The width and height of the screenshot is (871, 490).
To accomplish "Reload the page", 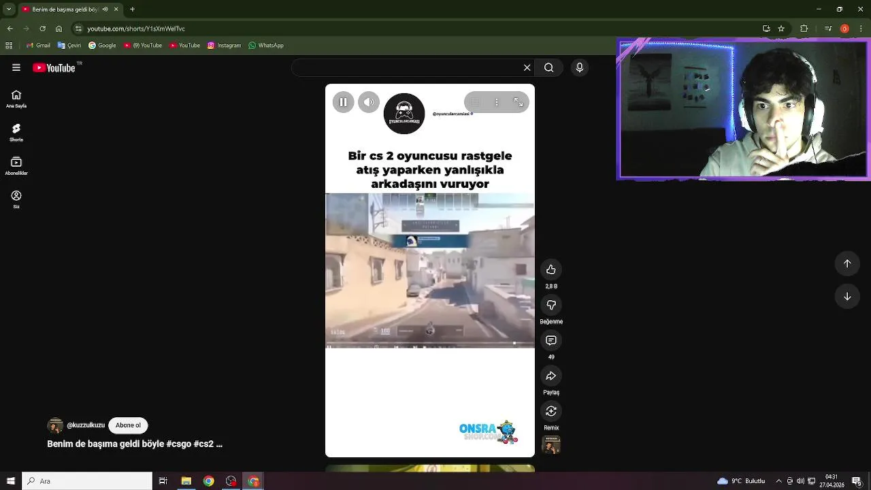I will (42, 29).
